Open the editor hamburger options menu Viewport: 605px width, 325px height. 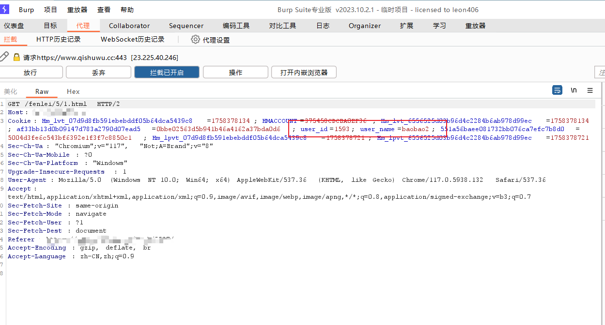590,90
